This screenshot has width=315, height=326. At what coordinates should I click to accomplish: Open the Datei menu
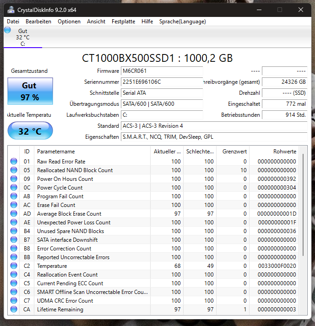click(13, 22)
